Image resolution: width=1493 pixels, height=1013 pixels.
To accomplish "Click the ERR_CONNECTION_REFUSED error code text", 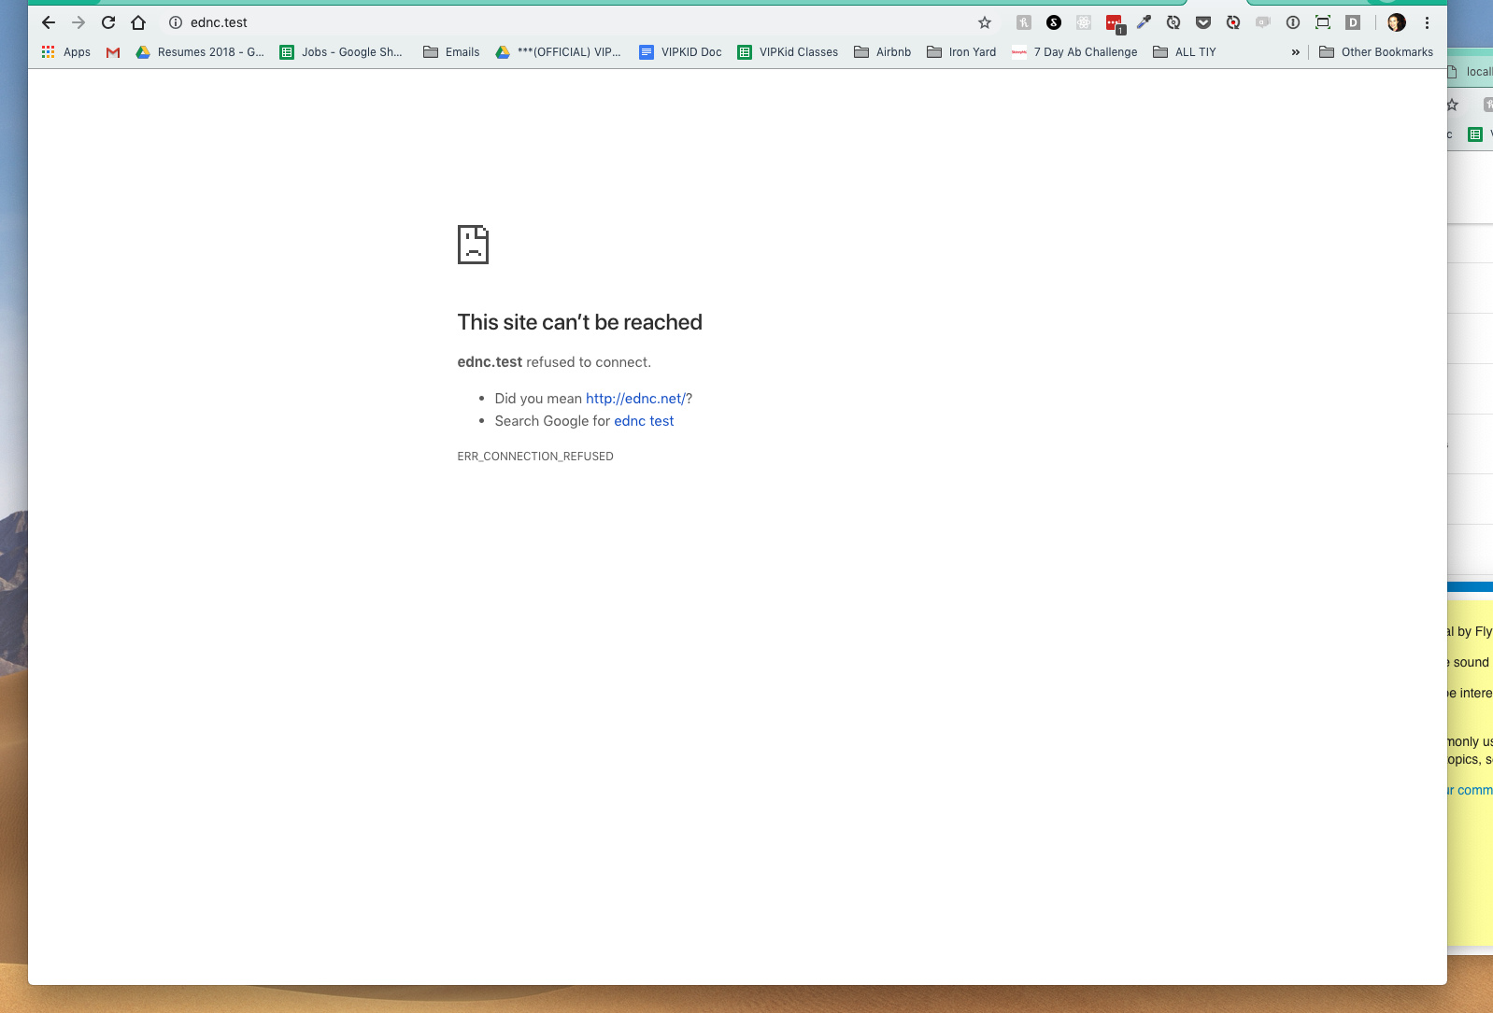I will click(535, 457).
